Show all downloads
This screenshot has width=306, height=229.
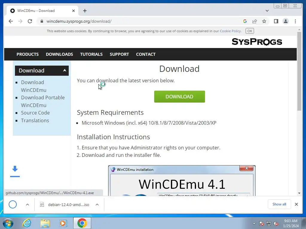coord(279,204)
